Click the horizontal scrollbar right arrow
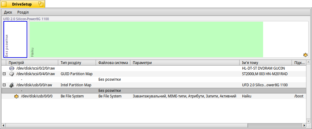Image resolution: width=312 pixels, height=129 pixels. pos(304,125)
